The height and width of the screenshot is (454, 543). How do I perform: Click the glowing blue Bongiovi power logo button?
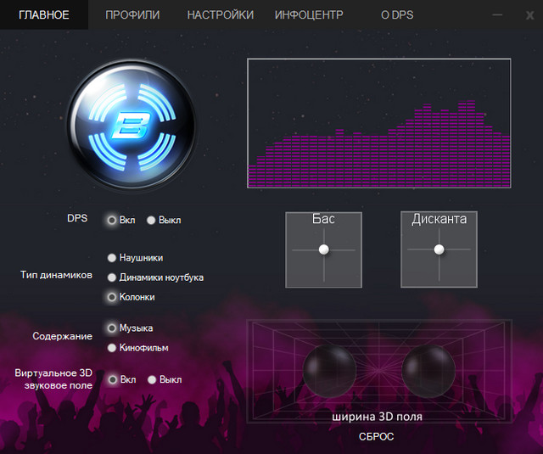coord(131,125)
